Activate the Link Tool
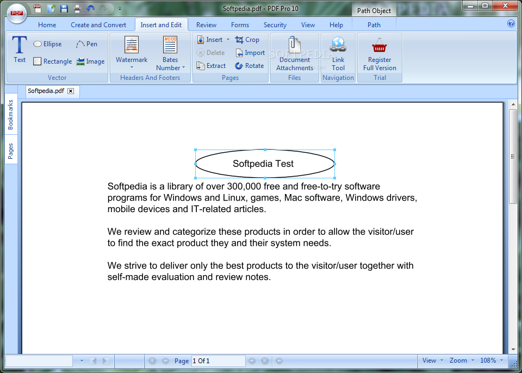The width and height of the screenshot is (522, 373). [x=338, y=53]
